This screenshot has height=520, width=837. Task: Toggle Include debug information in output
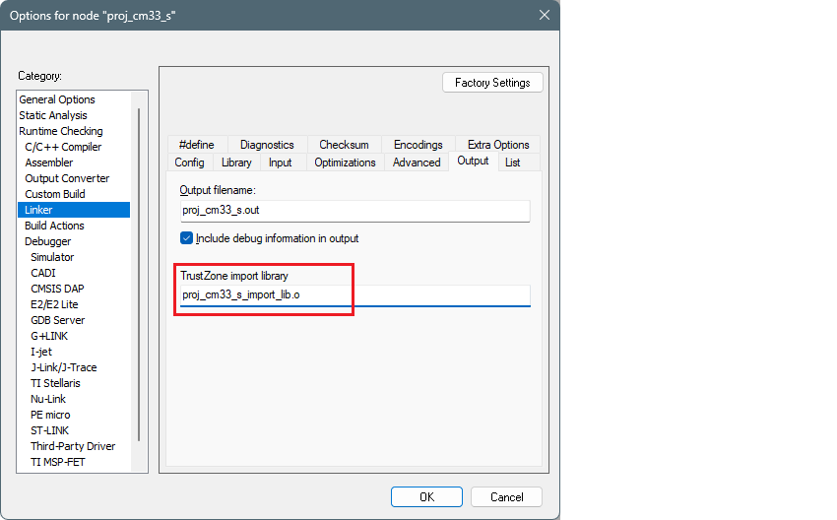coord(187,238)
